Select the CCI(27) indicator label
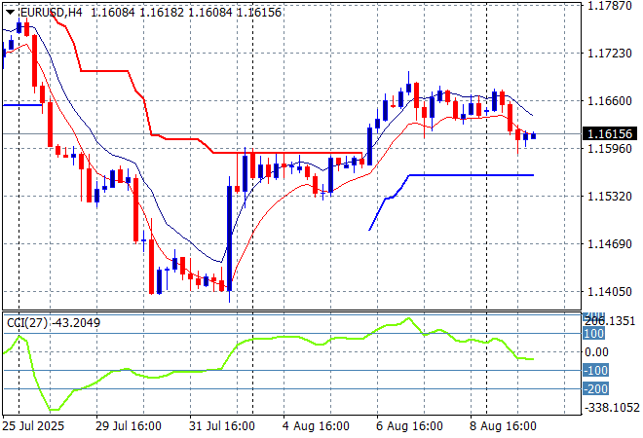 [x=27, y=323]
